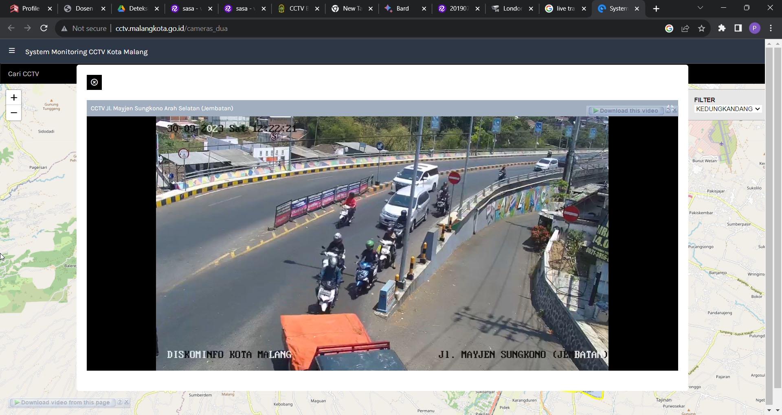Close the London tab
Screen dimensions: 782x415
point(531,9)
